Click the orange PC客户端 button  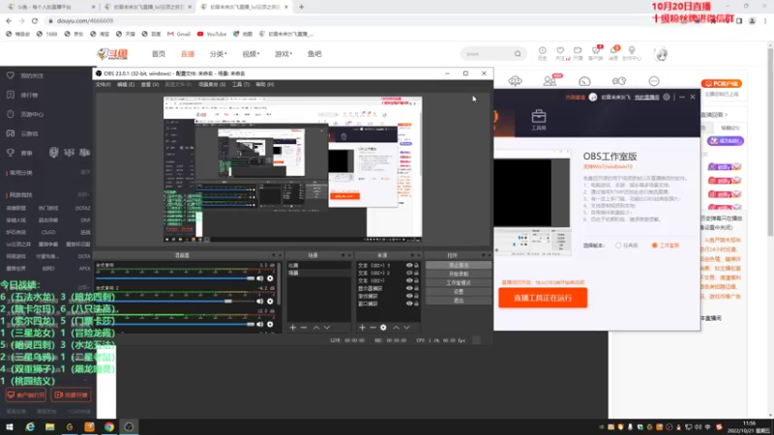pyautogui.click(x=722, y=84)
